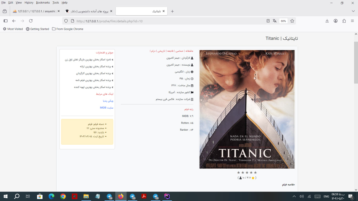Click the حماسی genre link
Viewport: 358px width, 201px height.
[x=179, y=51]
